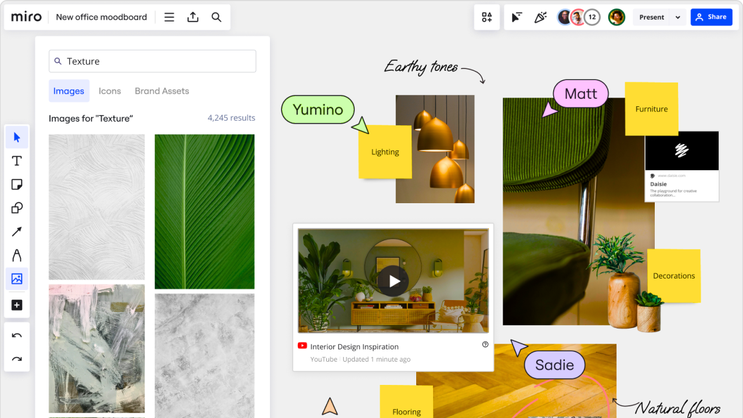Select the Shapes tool

coord(17,208)
